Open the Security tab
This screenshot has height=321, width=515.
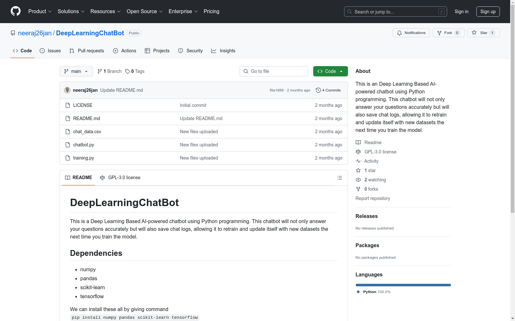(x=191, y=51)
